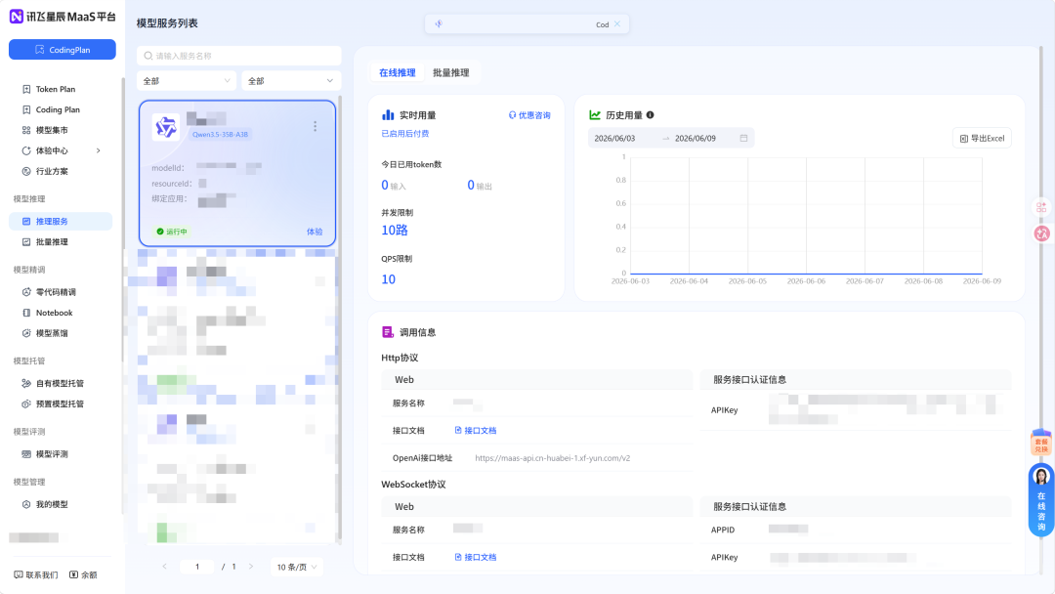Click the page number input box
This screenshot has width=1055, height=594.
click(x=197, y=567)
